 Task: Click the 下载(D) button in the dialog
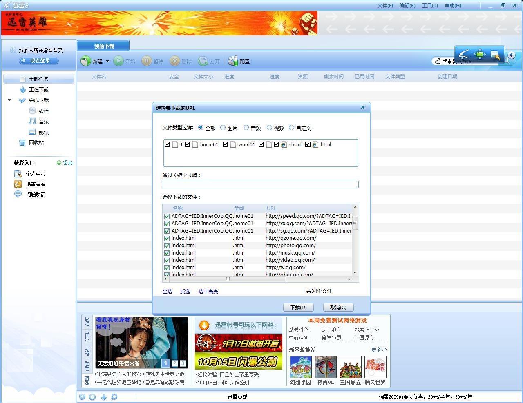pyautogui.click(x=298, y=307)
